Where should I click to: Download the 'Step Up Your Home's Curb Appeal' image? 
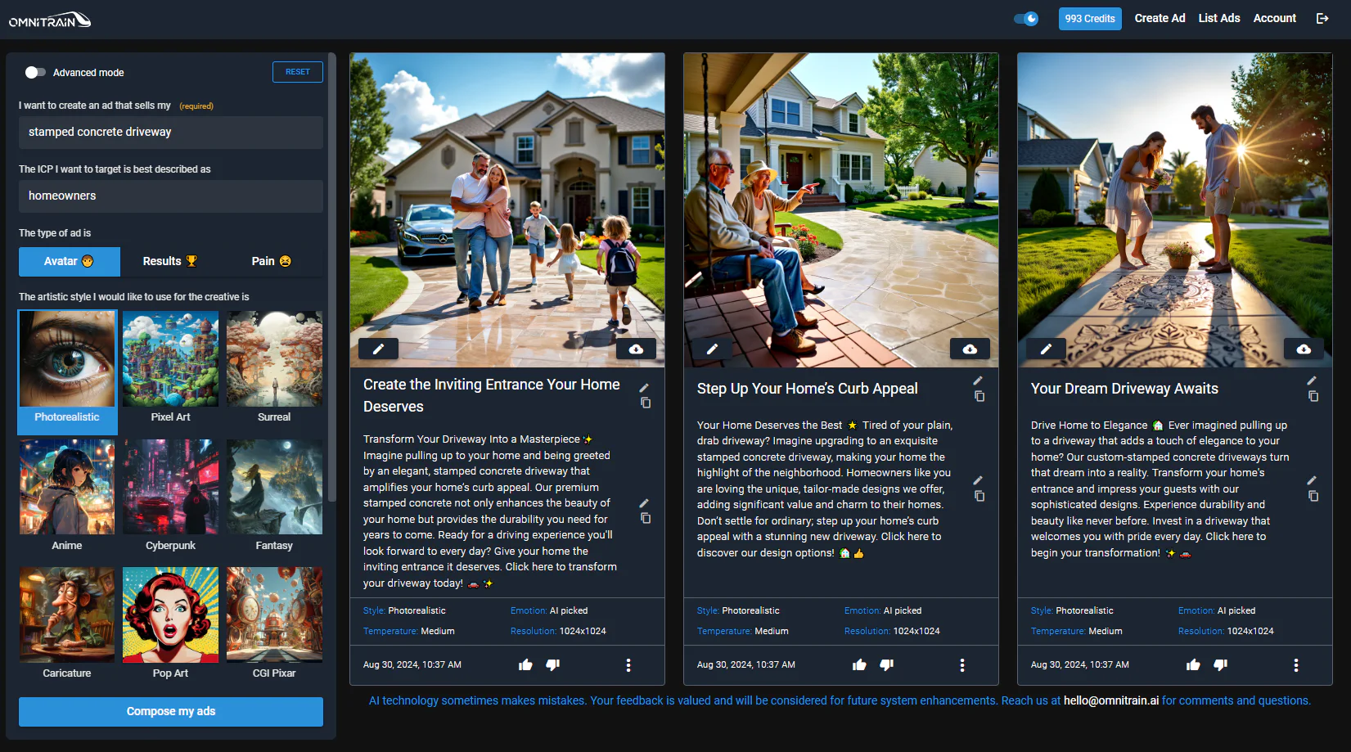tap(969, 349)
